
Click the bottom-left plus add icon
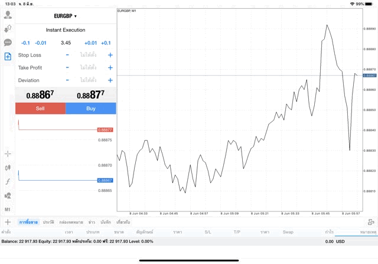tap(8, 222)
